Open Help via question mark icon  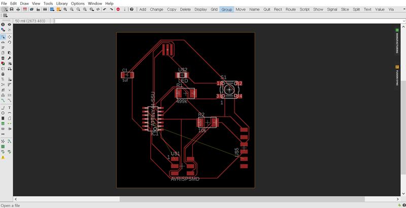point(131,9)
